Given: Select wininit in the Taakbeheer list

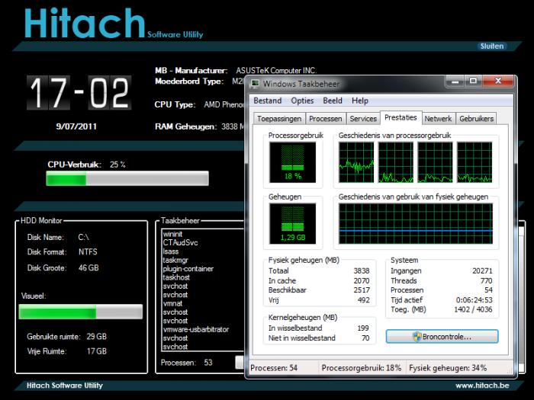Looking at the screenshot, I should [x=172, y=234].
